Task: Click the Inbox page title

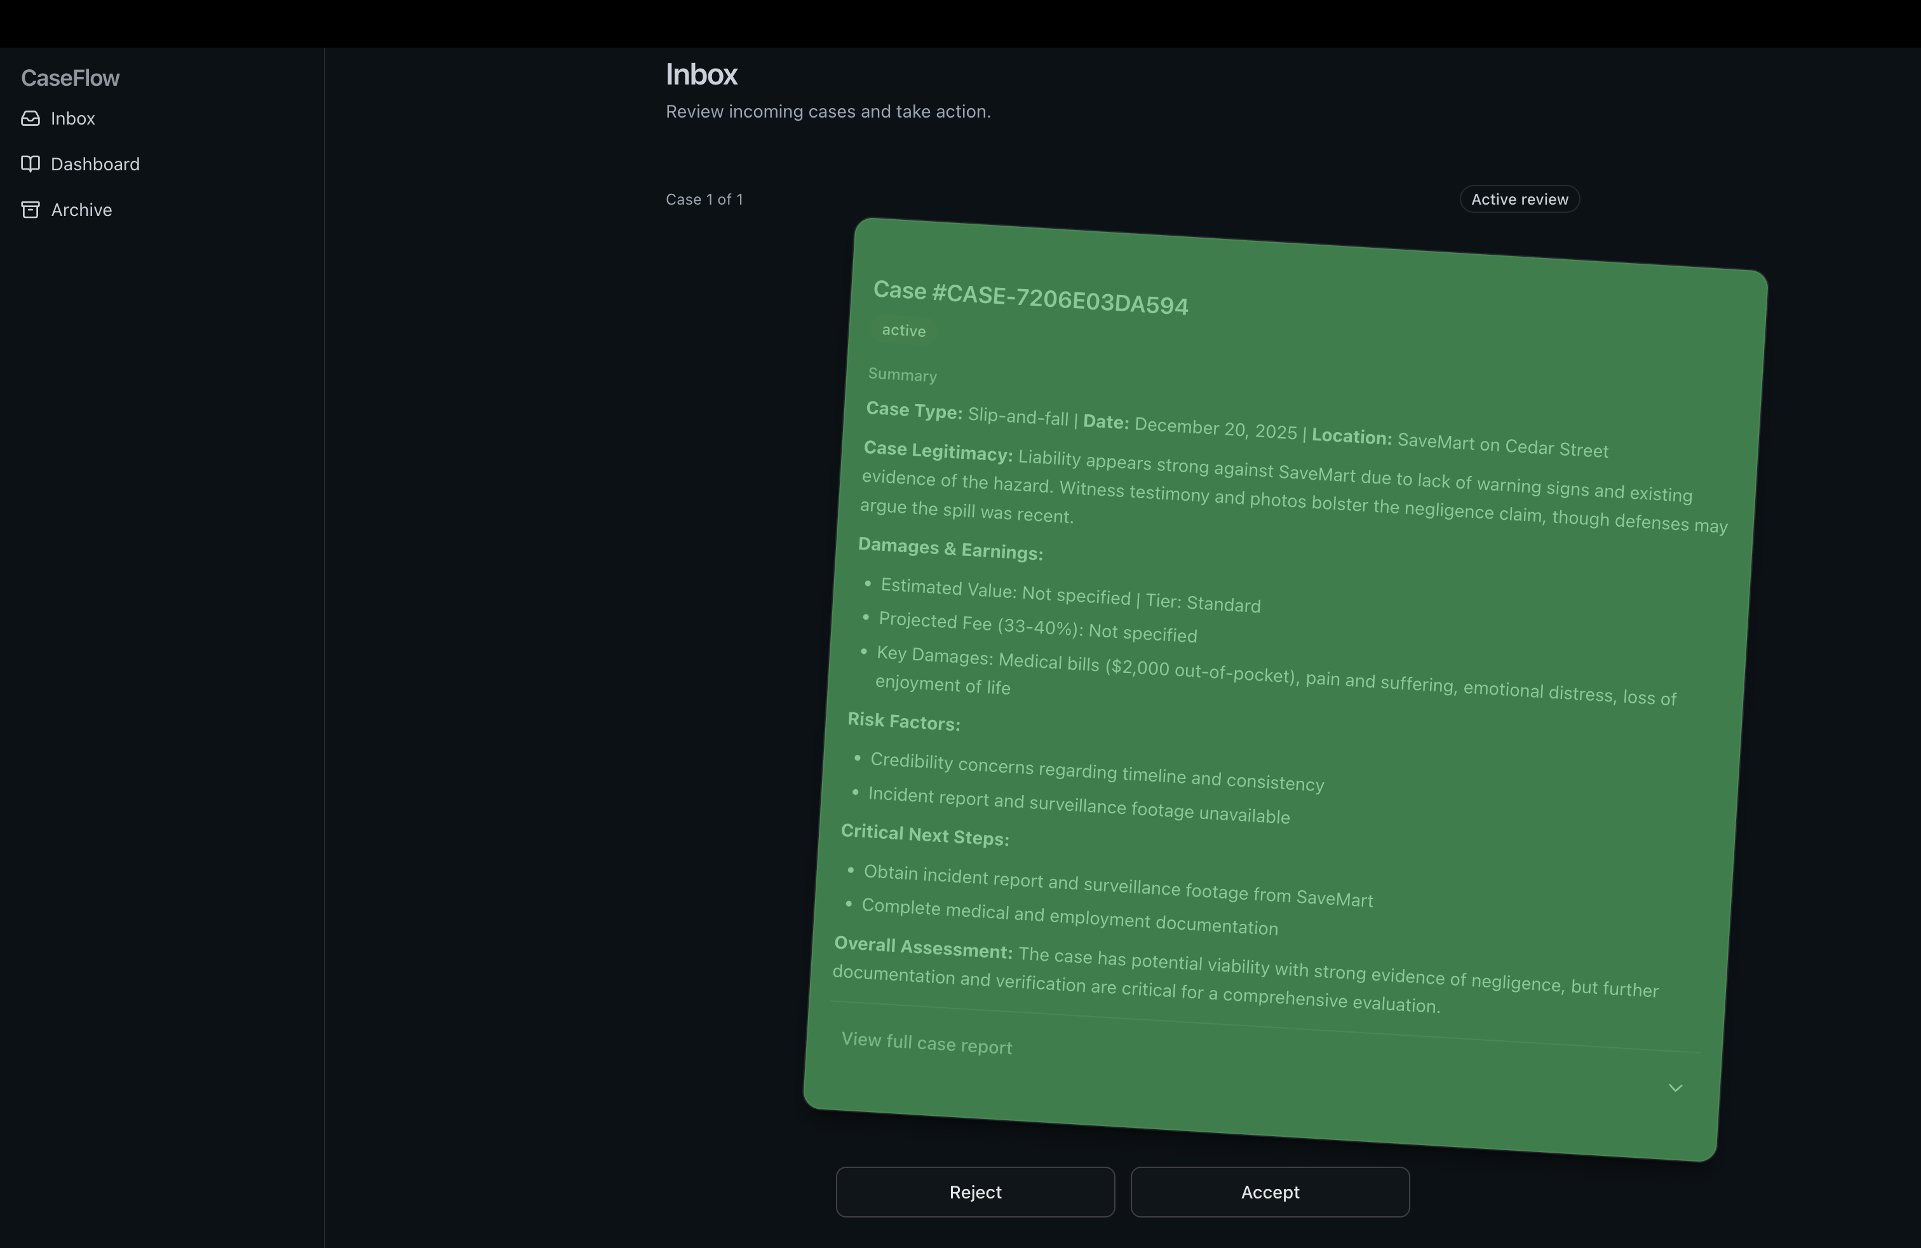Action: coord(701,74)
